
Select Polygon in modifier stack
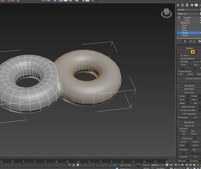(x=185, y=33)
